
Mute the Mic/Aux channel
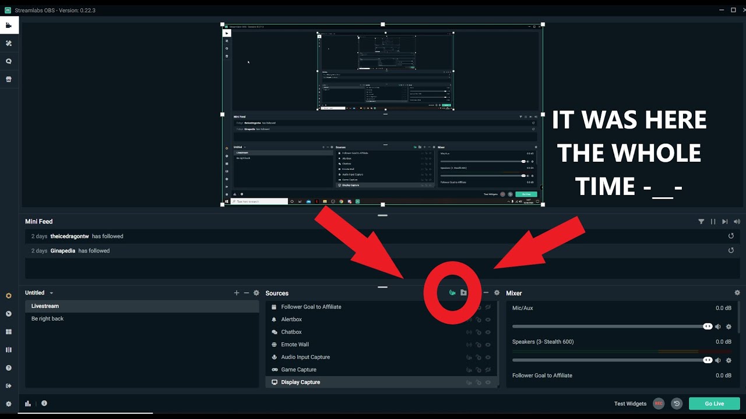pos(718,326)
